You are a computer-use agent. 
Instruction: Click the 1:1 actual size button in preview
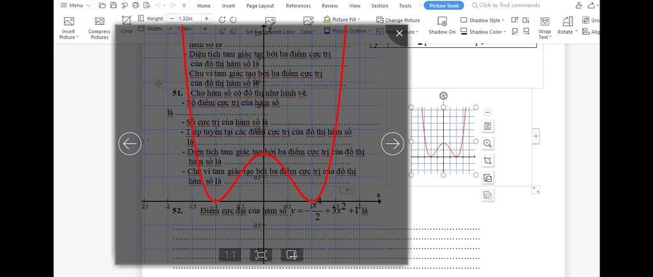coord(230,255)
